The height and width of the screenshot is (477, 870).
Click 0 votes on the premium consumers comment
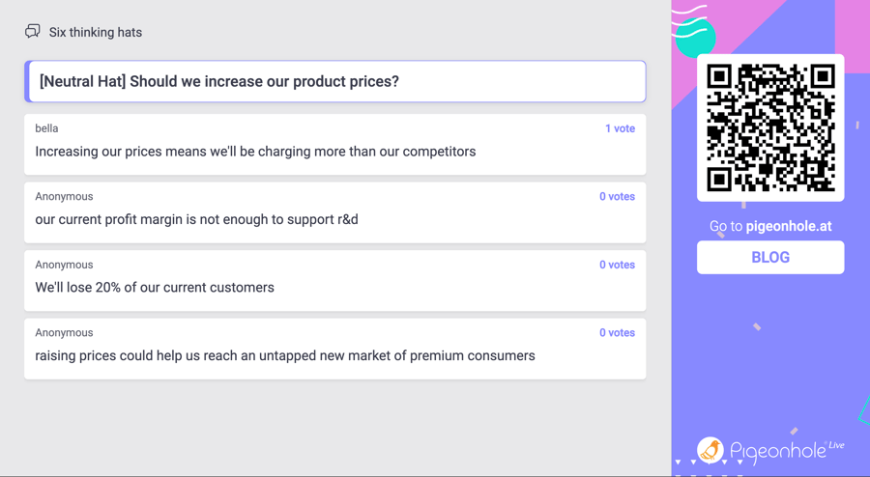617,333
